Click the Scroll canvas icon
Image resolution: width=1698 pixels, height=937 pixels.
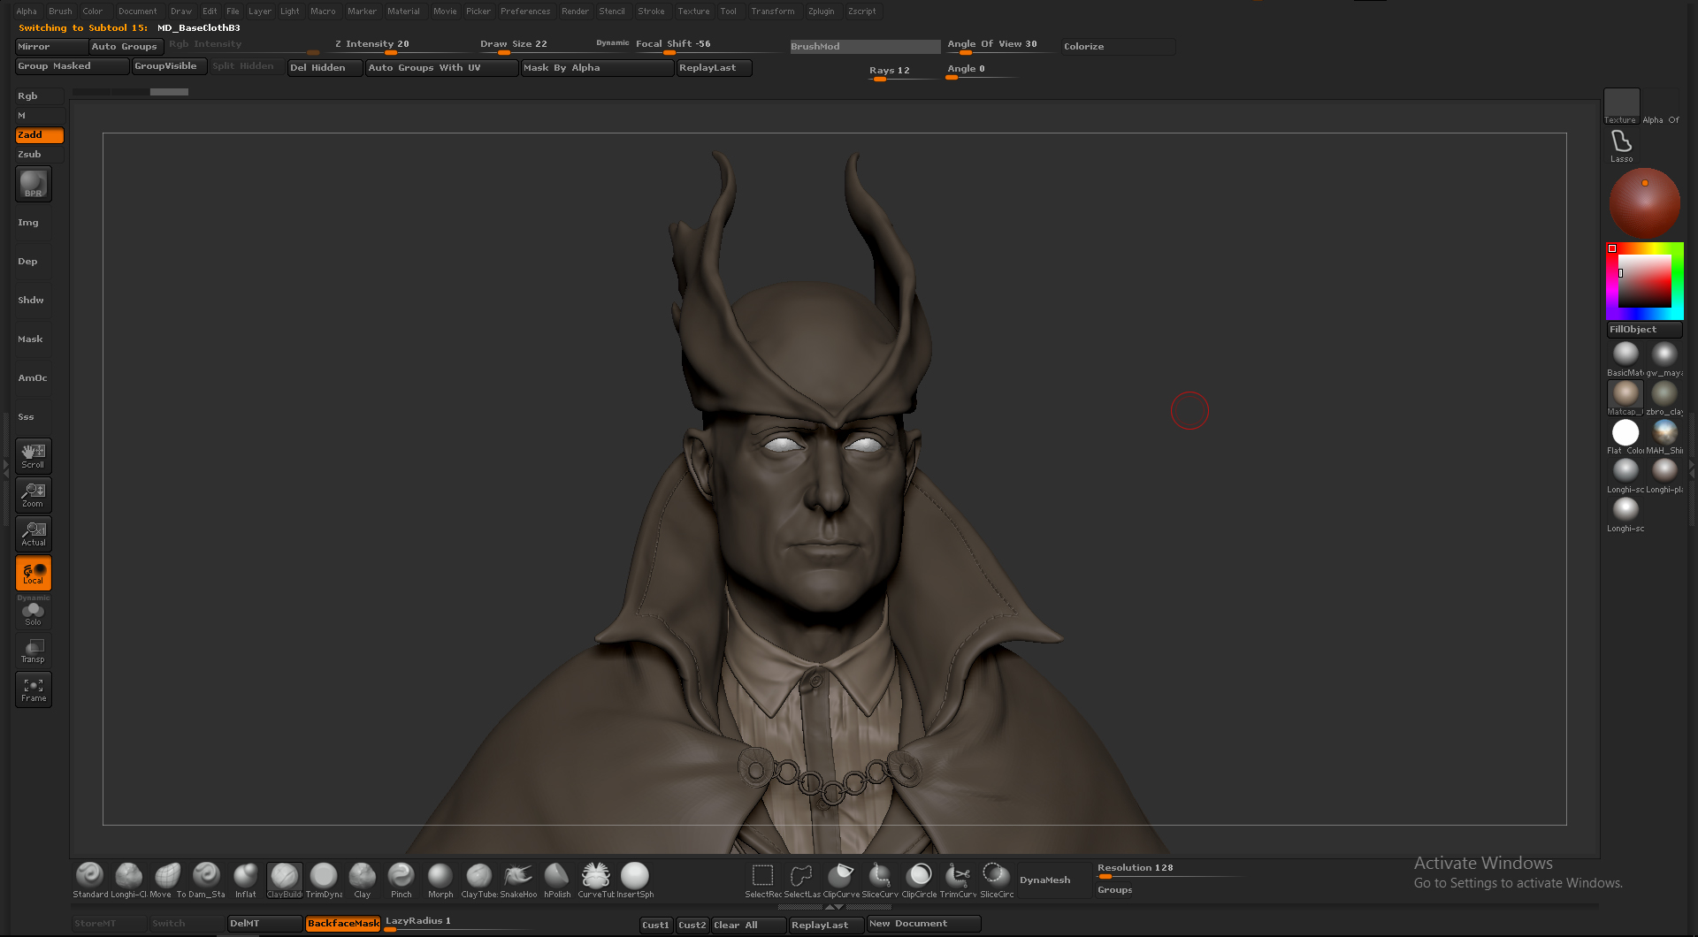(34, 456)
